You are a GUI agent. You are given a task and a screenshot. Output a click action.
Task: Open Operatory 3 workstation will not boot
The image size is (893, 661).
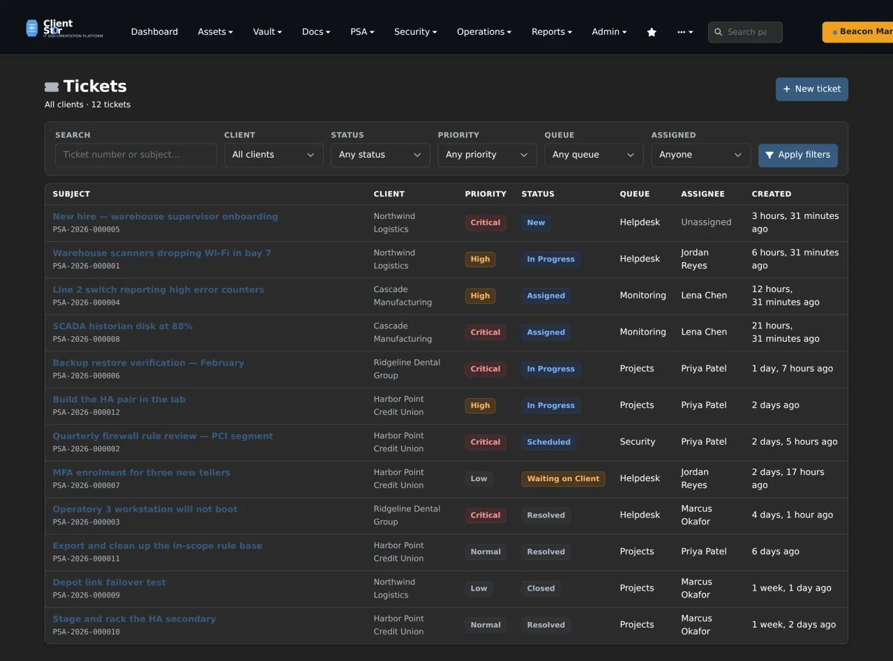(145, 509)
